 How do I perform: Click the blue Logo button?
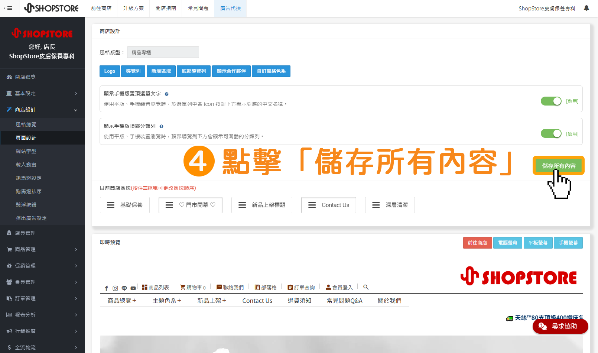pyautogui.click(x=110, y=71)
